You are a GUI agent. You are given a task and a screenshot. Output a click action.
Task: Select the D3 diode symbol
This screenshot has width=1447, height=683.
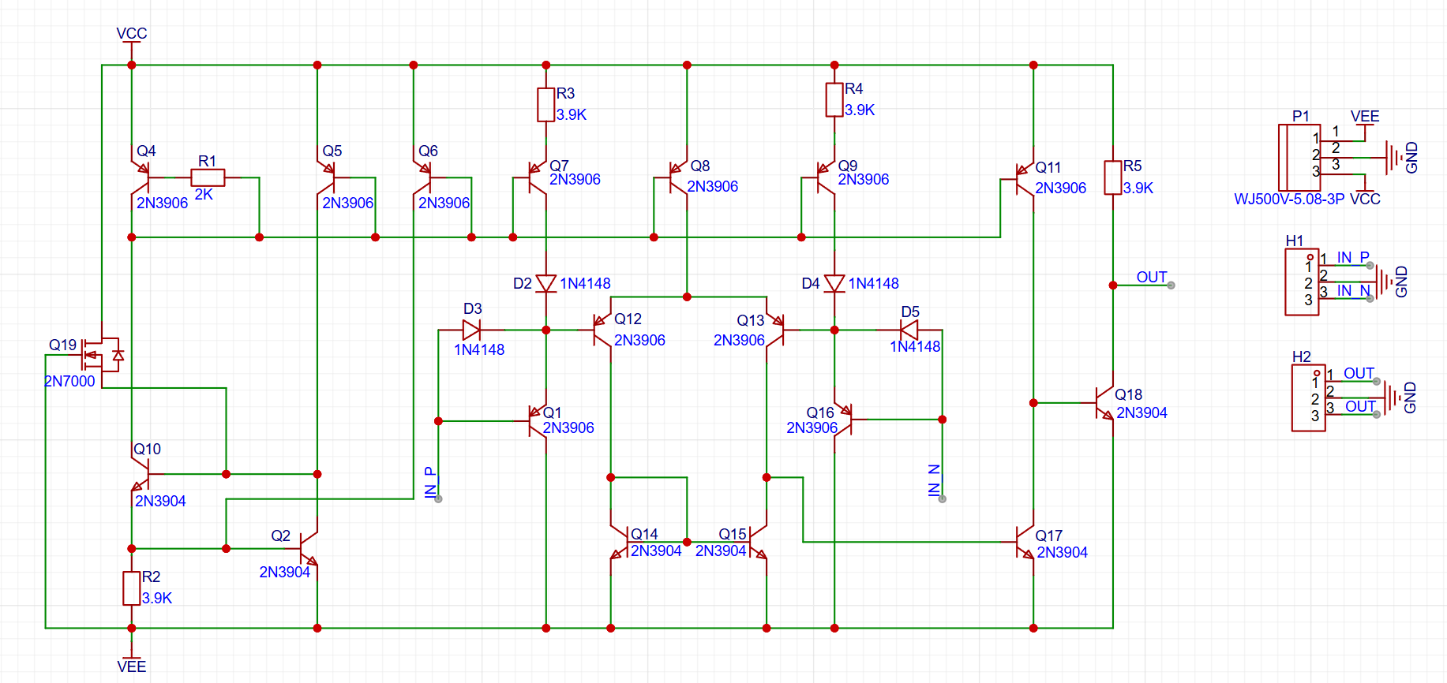(471, 330)
